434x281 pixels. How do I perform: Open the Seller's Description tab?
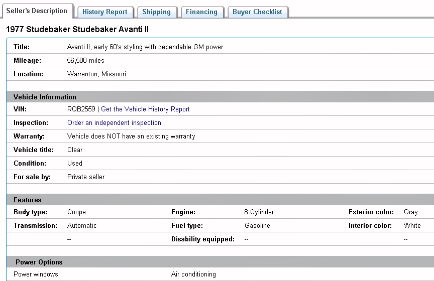click(x=37, y=11)
